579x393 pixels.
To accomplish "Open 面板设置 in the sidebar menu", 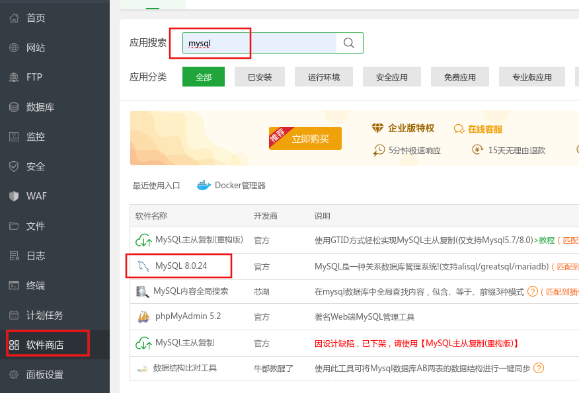I will pyautogui.click(x=45, y=375).
